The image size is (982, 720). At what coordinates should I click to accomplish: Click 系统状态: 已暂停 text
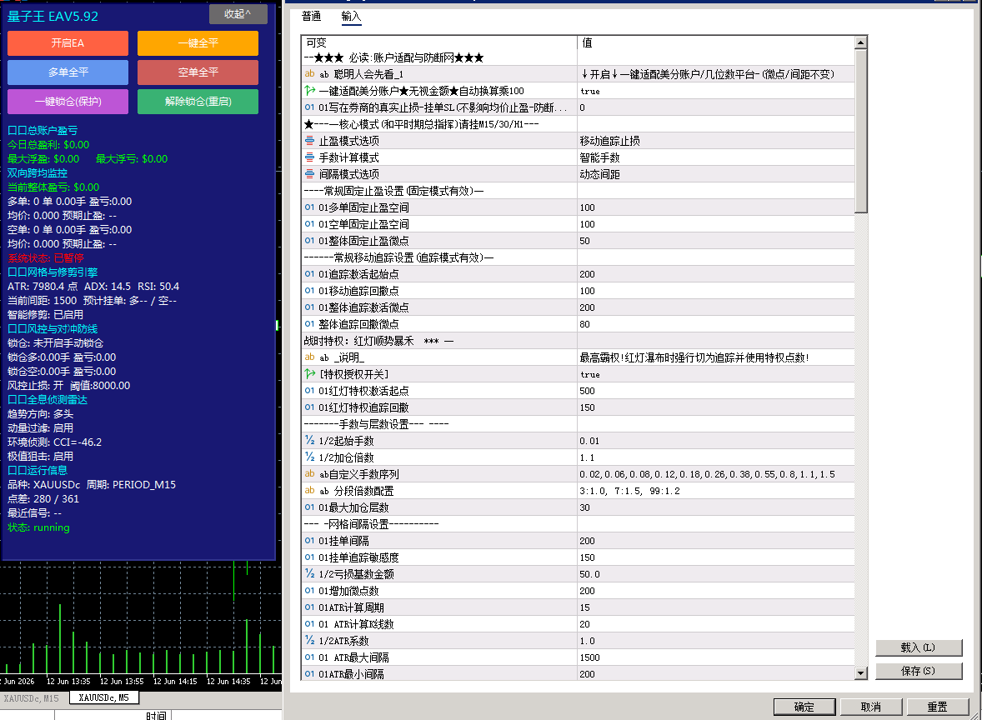pyautogui.click(x=46, y=258)
